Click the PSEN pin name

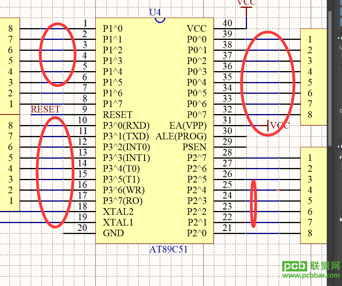click(195, 147)
